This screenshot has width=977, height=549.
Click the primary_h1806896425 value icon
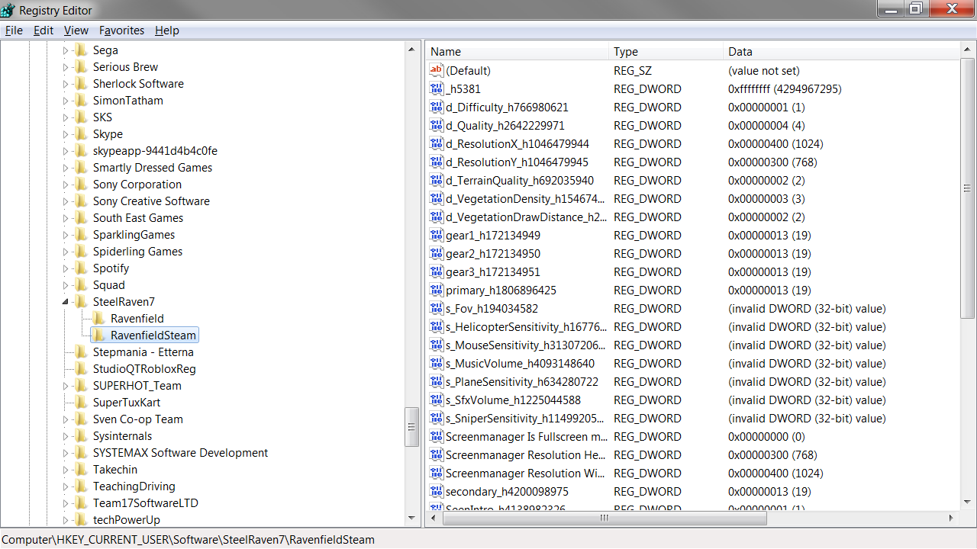(437, 290)
